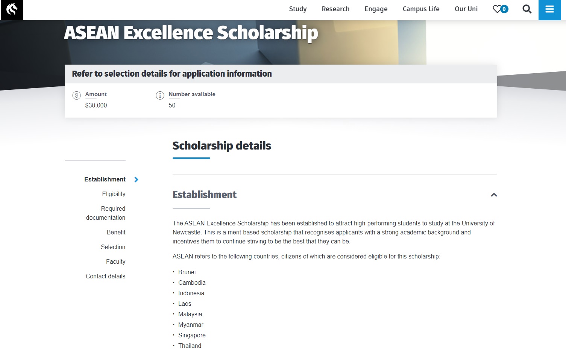Click the dollar Amount icon
The height and width of the screenshot is (349, 566).
coord(76,95)
